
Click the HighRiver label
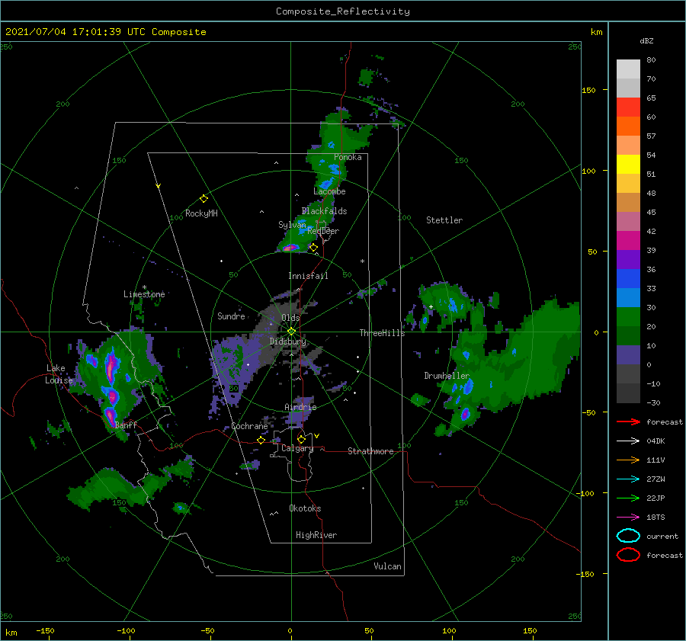316,535
